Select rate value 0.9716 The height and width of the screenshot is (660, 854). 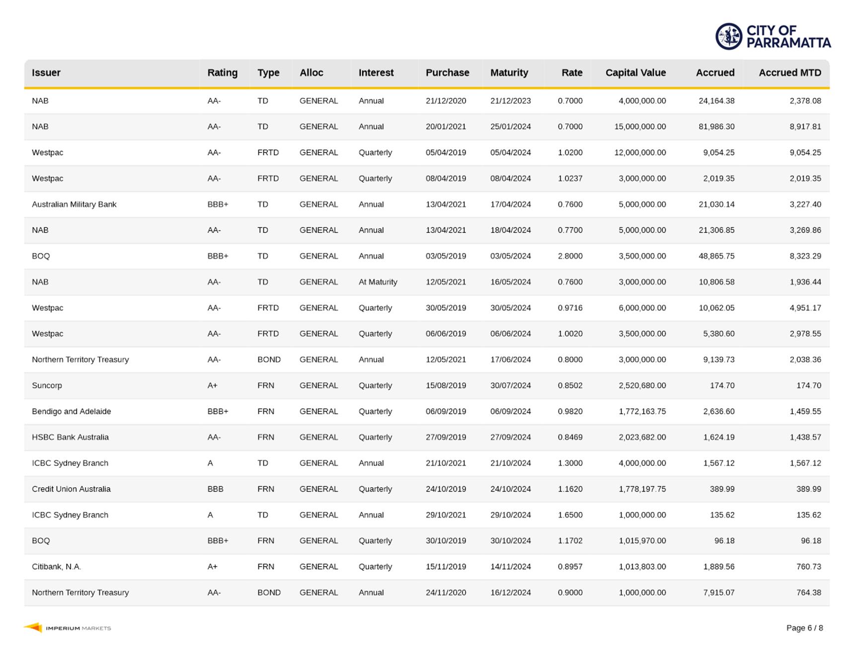pos(570,308)
